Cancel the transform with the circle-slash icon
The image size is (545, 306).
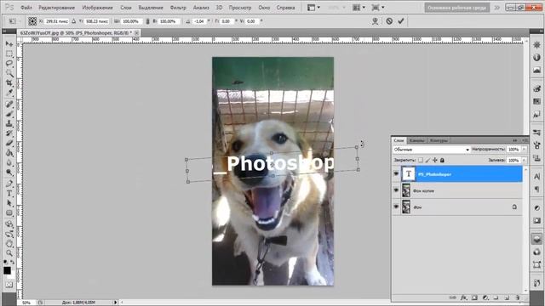tap(389, 21)
